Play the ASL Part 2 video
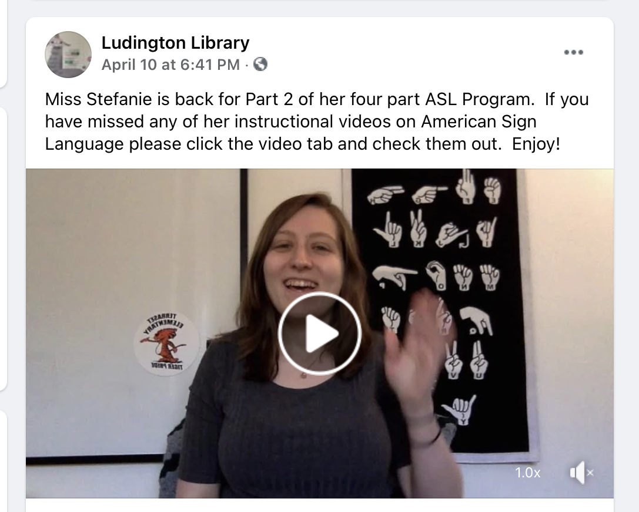This screenshot has height=512, width=639. coord(320,333)
